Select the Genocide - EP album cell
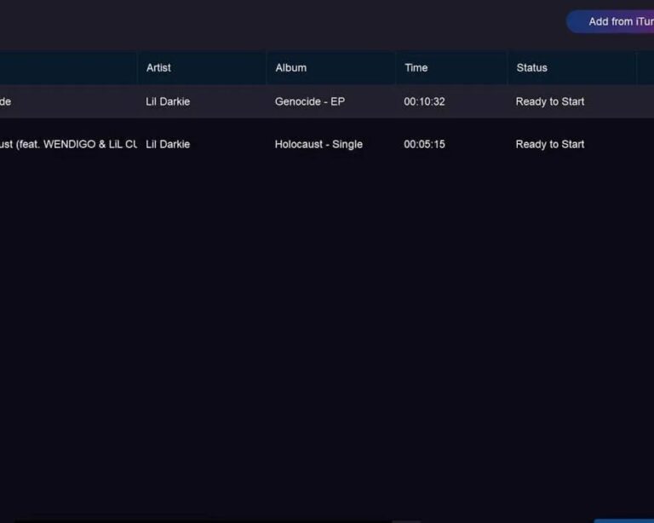The height and width of the screenshot is (523, 654). [310, 101]
